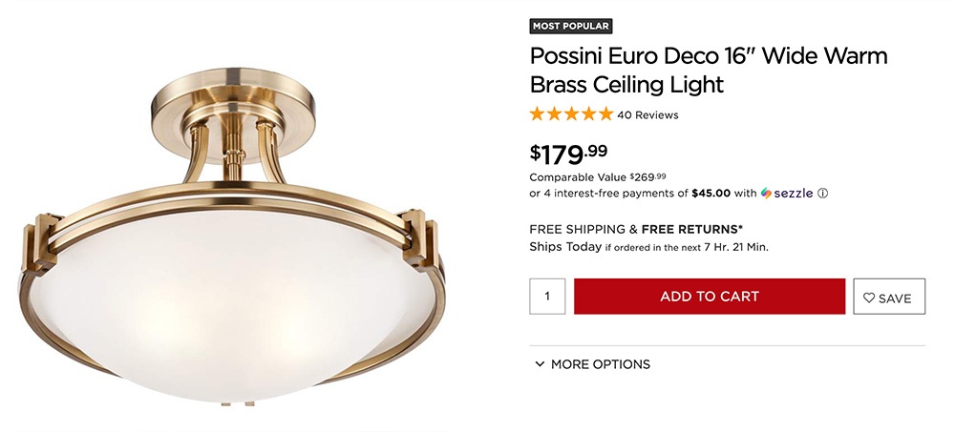Open the Free Returns* policy text
955x432 pixels.
pyautogui.click(x=692, y=230)
